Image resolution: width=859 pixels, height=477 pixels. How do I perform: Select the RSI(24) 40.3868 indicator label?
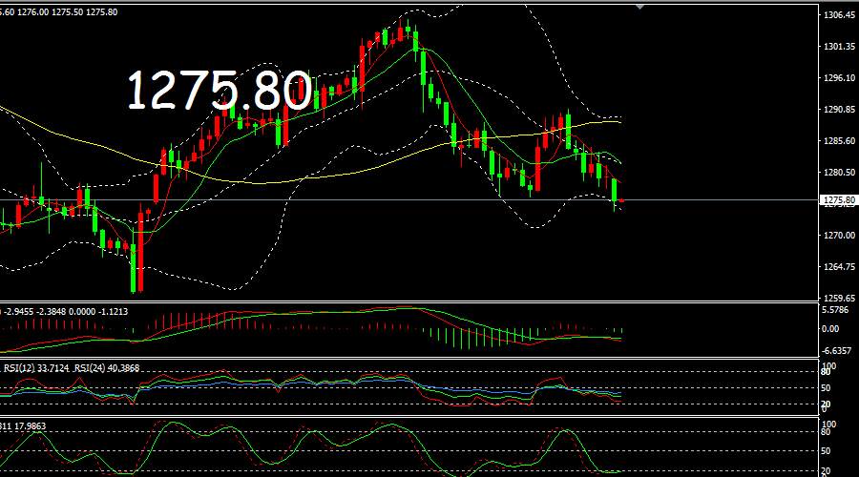107,368
